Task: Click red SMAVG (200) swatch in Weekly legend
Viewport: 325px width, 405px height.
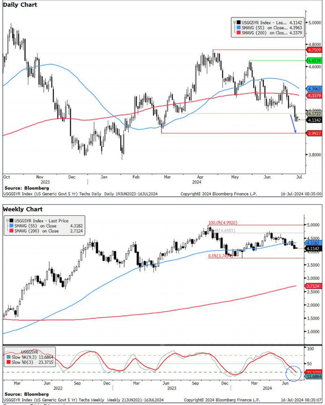Action: [x=11, y=231]
